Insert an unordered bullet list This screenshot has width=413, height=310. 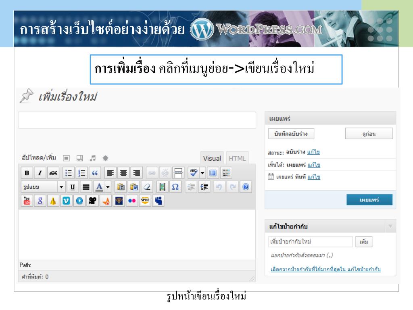(69, 173)
